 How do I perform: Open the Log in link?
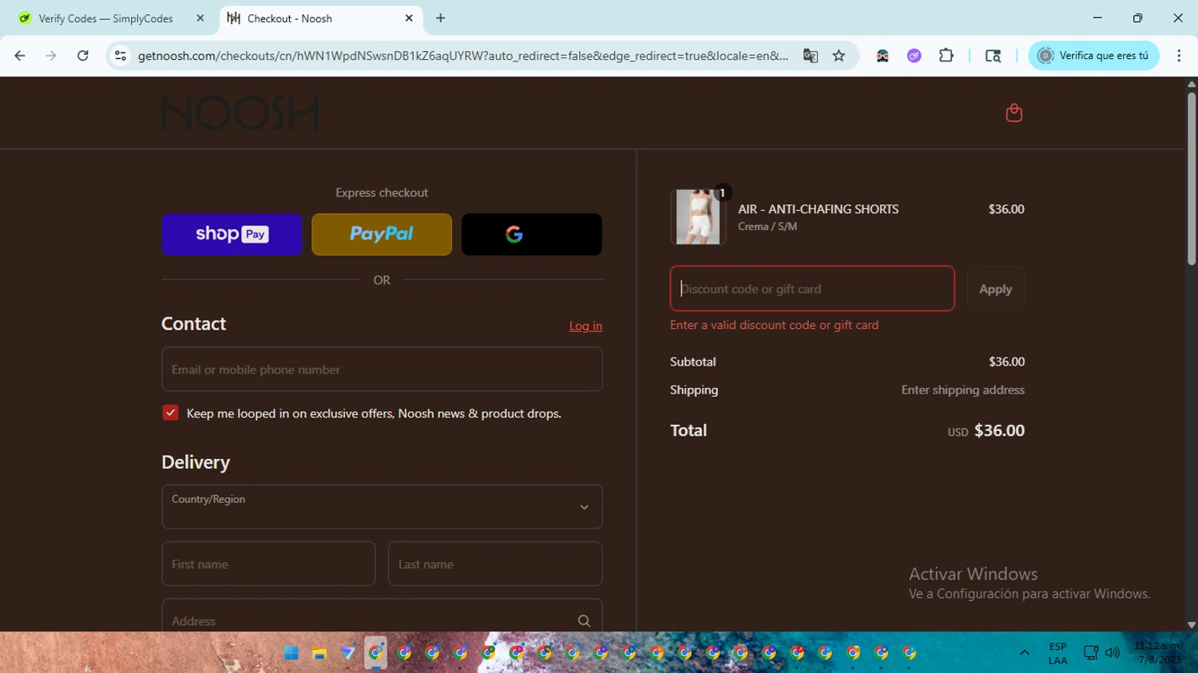(x=585, y=326)
